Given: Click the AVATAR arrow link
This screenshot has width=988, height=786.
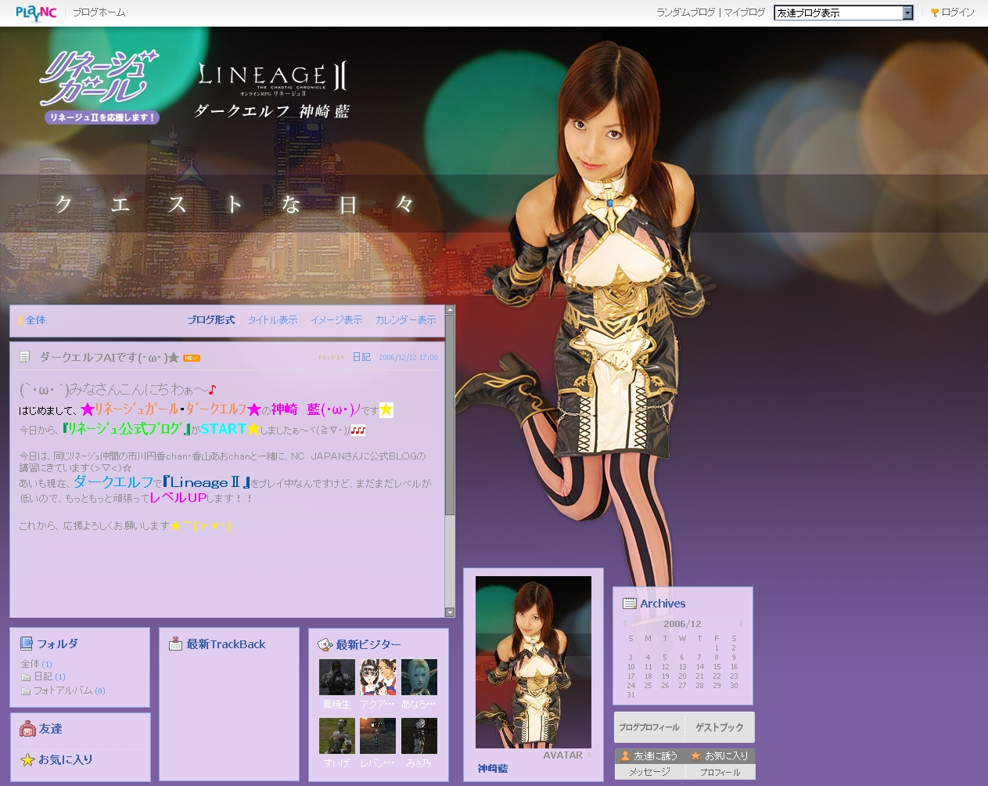Looking at the screenshot, I should click(567, 755).
